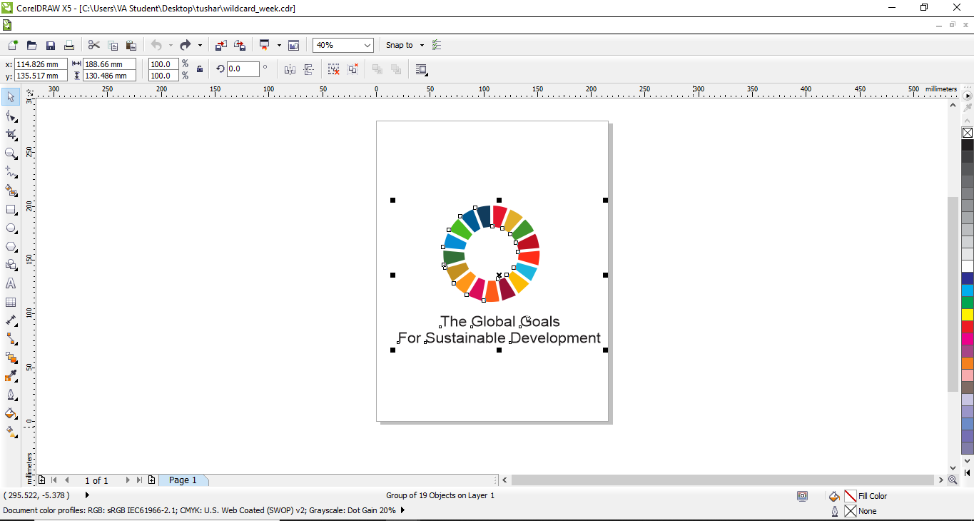Select the Smart Fill tool
The width and height of the screenshot is (974, 521).
[11, 191]
